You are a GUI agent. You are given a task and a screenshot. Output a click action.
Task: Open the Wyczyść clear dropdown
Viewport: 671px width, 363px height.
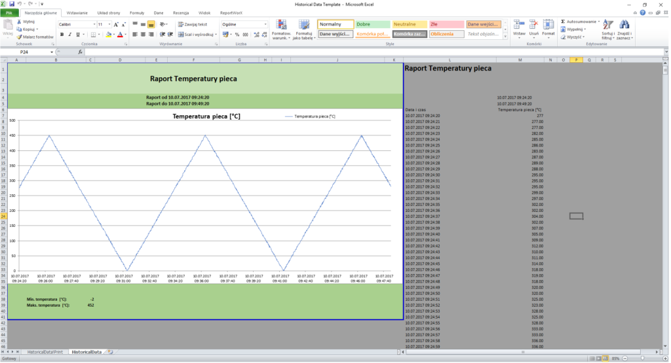573,37
